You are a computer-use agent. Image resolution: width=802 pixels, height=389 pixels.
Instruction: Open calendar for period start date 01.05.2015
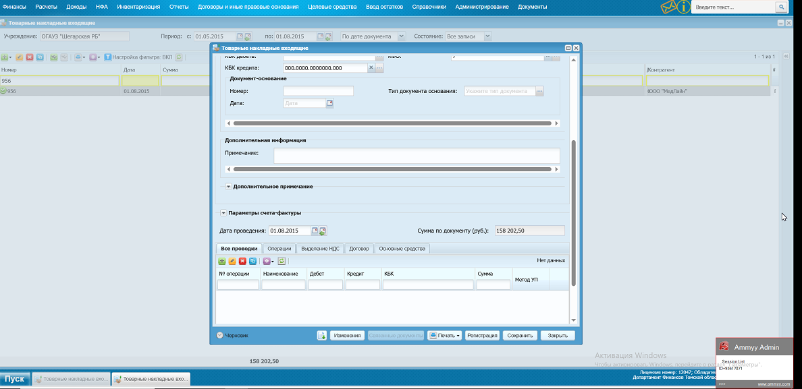point(240,36)
